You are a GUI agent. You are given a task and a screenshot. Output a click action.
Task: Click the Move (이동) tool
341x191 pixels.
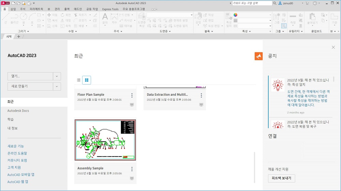53,15
